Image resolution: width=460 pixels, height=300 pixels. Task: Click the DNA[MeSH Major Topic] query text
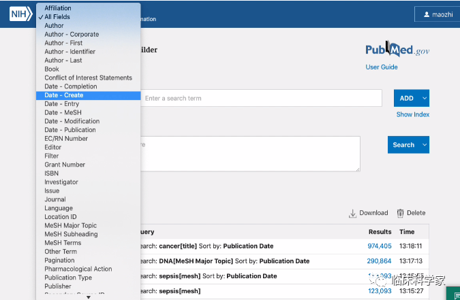tap(196, 261)
